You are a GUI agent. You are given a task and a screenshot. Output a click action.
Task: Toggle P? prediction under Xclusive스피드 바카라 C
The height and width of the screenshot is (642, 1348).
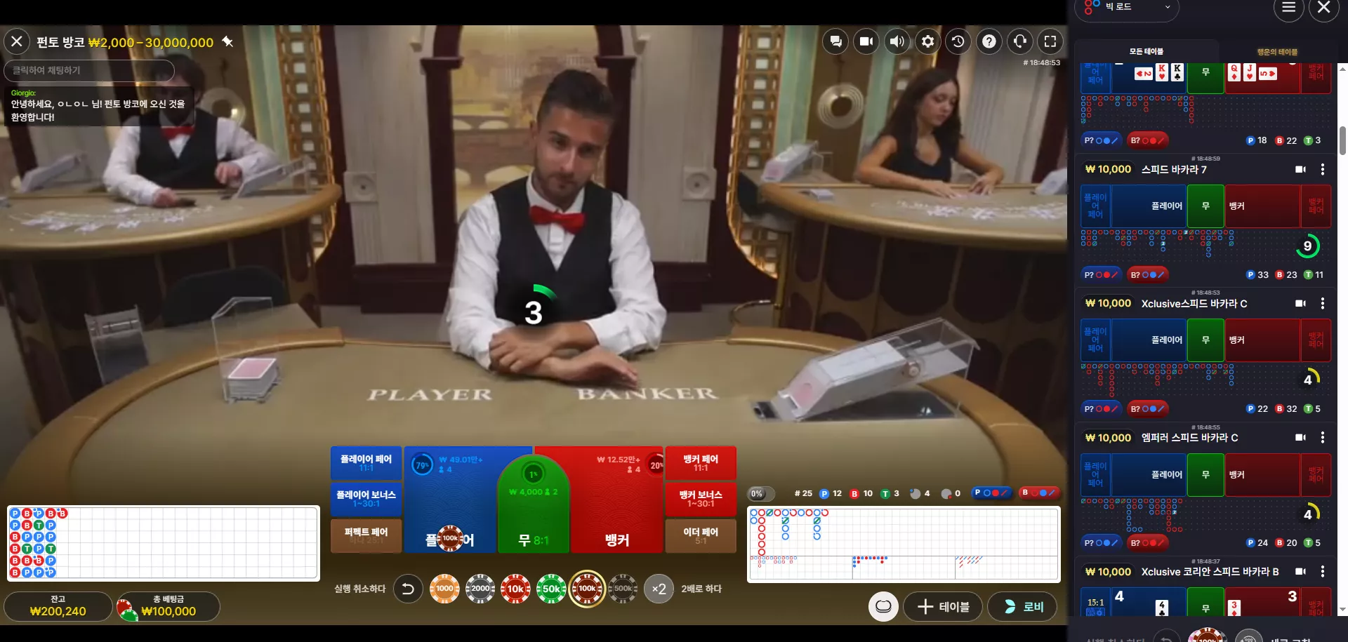1102,408
